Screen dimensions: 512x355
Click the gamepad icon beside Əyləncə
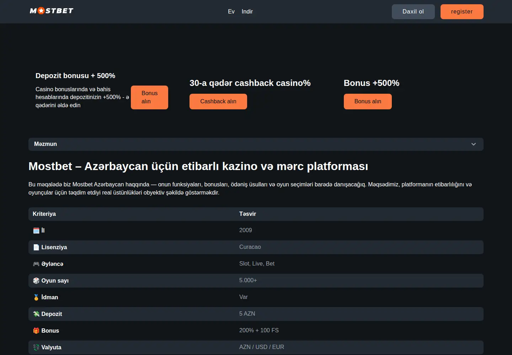(36, 264)
